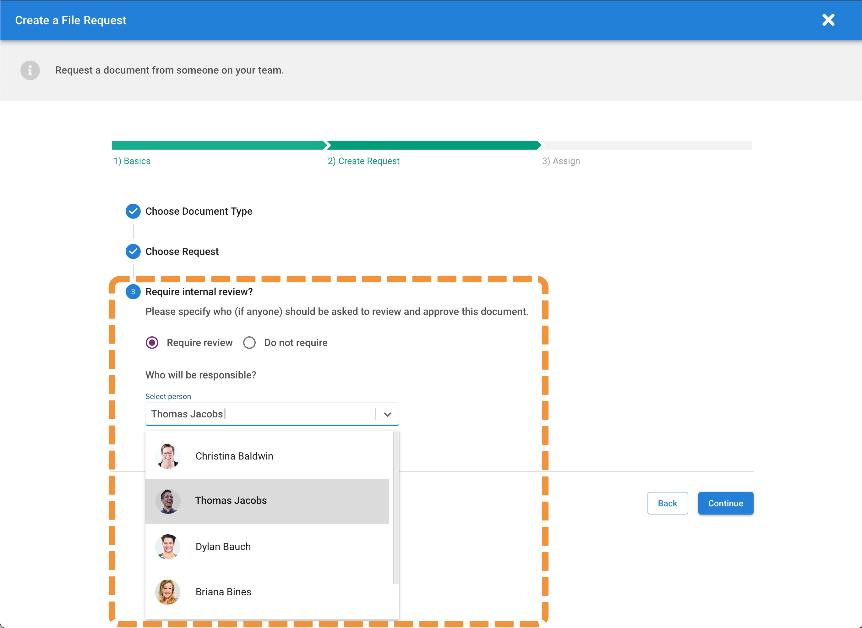Click the green Create Request progress segment
The image size is (862, 628).
pyautogui.click(x=433, y=145)
